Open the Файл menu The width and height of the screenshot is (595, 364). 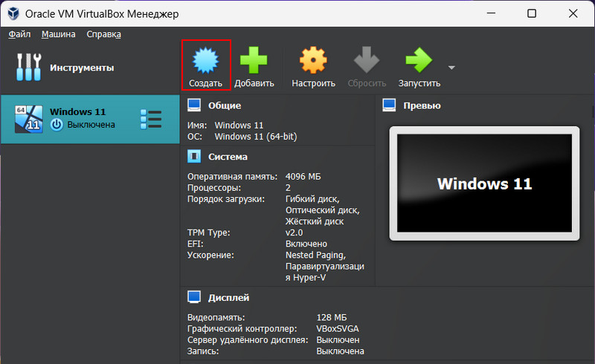click(19, 34)
